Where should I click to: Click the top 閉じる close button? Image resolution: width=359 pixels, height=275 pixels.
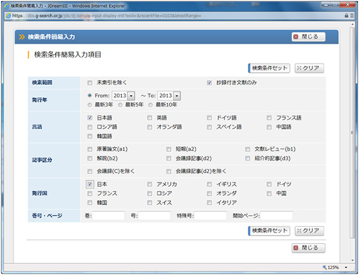309,37
